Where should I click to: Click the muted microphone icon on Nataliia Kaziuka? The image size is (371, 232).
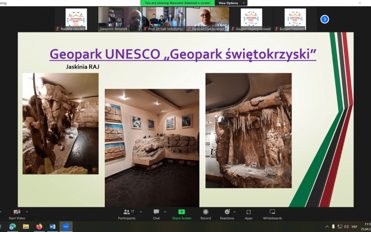click(58, 29)
